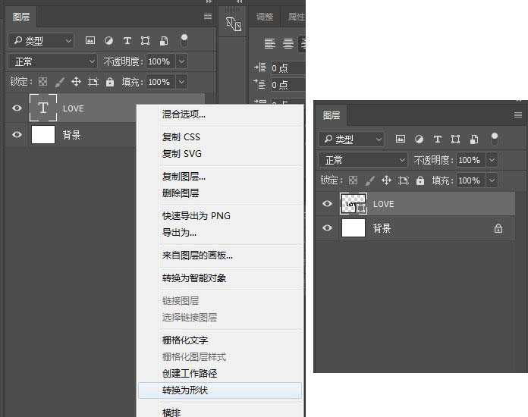Click LOVE shape layer thumbnail in right panel
528x417 pixels.
click(x=354, y=203)
